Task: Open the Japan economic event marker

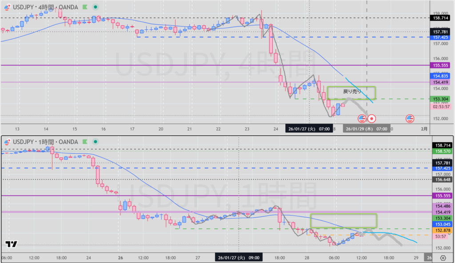Action: pos(372,119)
